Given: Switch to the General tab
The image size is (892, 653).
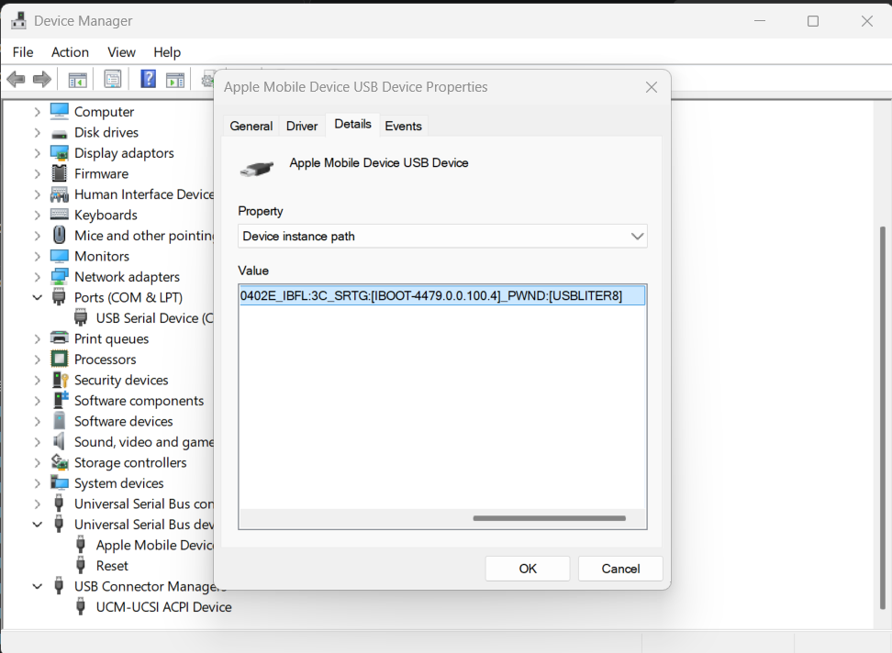Looking at the screenshot, I should [x=251, y=126].
